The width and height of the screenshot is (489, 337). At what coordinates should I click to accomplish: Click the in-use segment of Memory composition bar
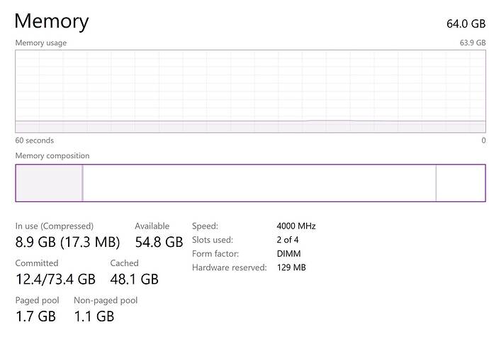pyautogui.click(x=49, y=183)
